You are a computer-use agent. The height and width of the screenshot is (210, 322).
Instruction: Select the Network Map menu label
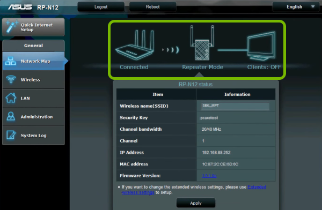pyautogui.click(x=35, y=61)
